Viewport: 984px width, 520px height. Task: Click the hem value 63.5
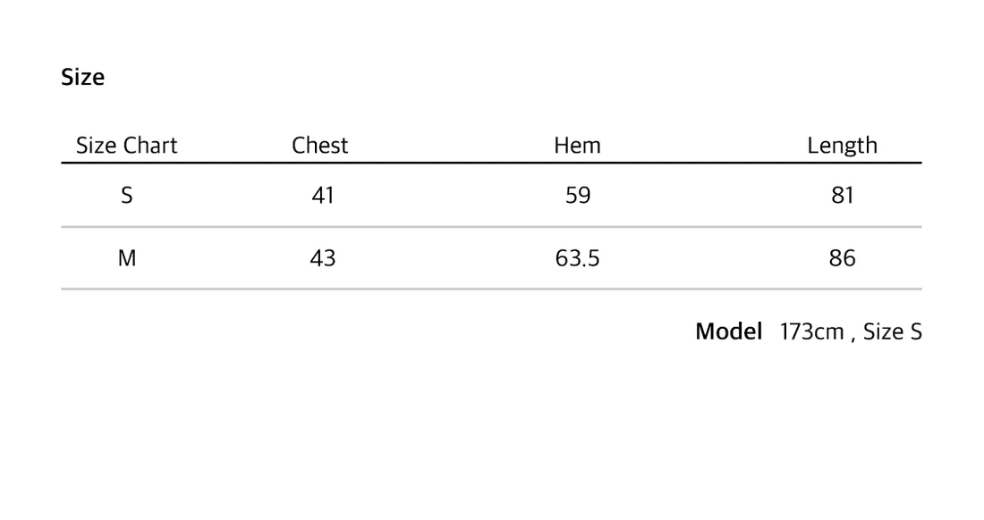(577, 259)
